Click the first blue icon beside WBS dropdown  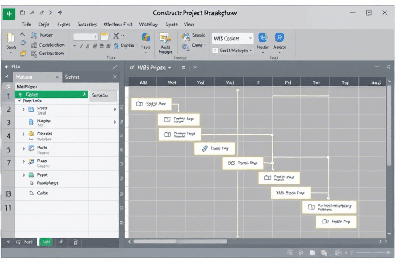click(x=263, y=37)
